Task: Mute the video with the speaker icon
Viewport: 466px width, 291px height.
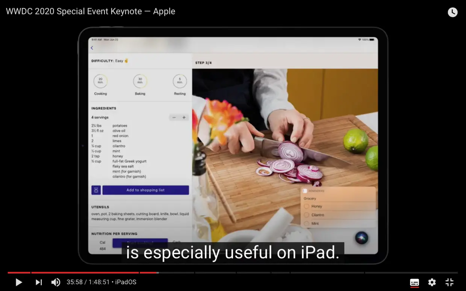Action: click(x=56, y=282)
